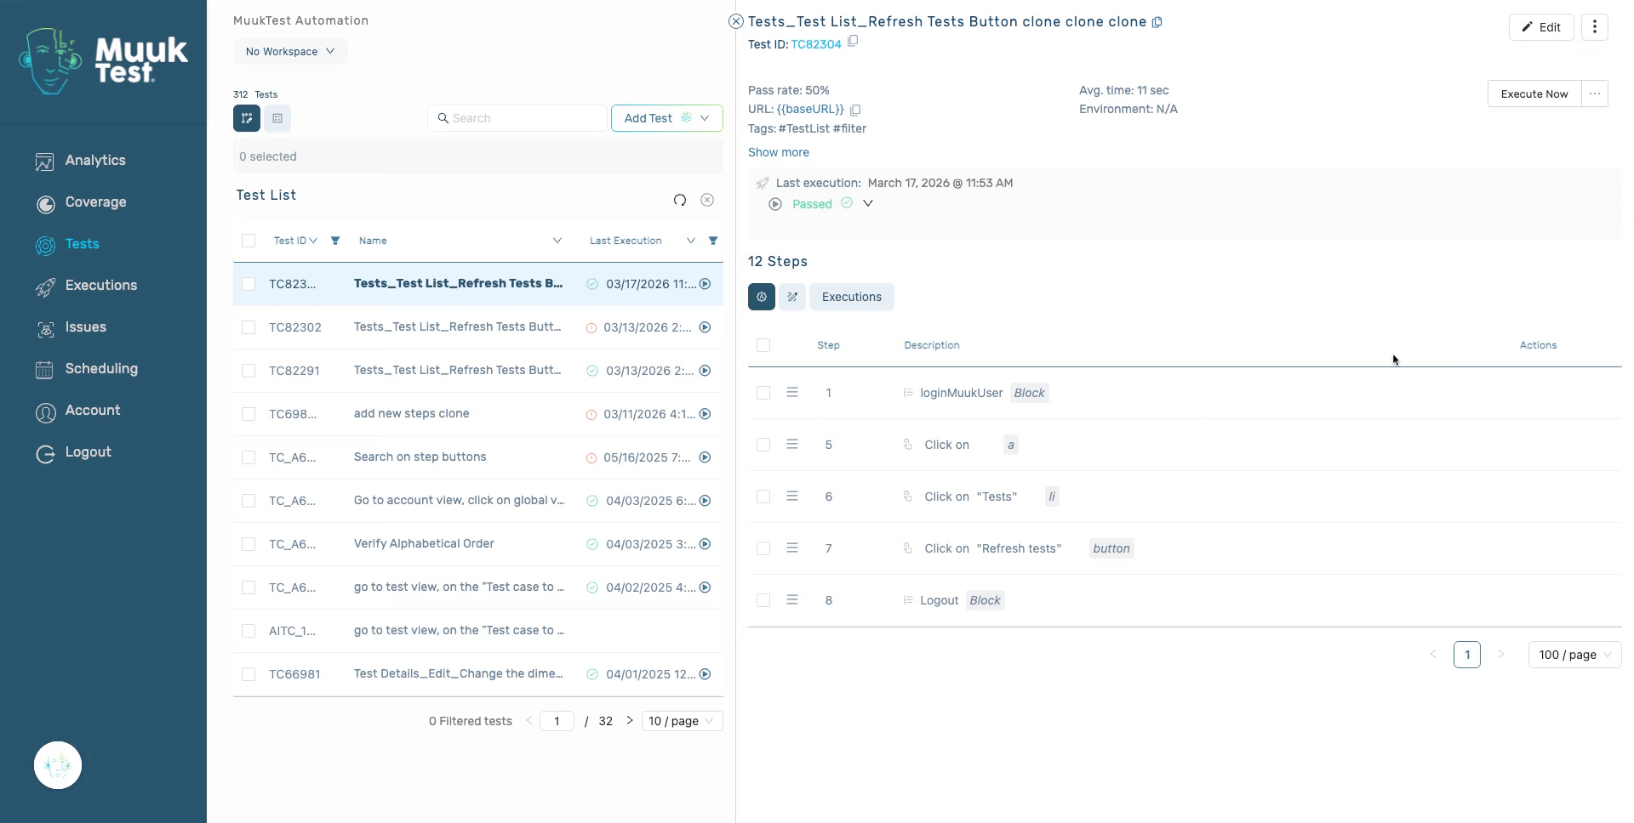The height and width of the screenshot is (823, 1634).
Task: Open the Last Execution filter icon
Action: click(713, 241)
